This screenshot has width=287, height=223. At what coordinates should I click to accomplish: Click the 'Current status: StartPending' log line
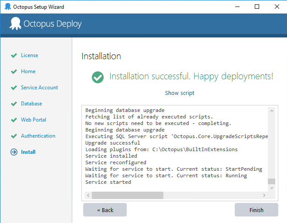coord(174,169)
